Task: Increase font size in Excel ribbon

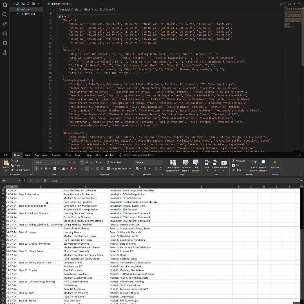Action: tap(70, 162)
